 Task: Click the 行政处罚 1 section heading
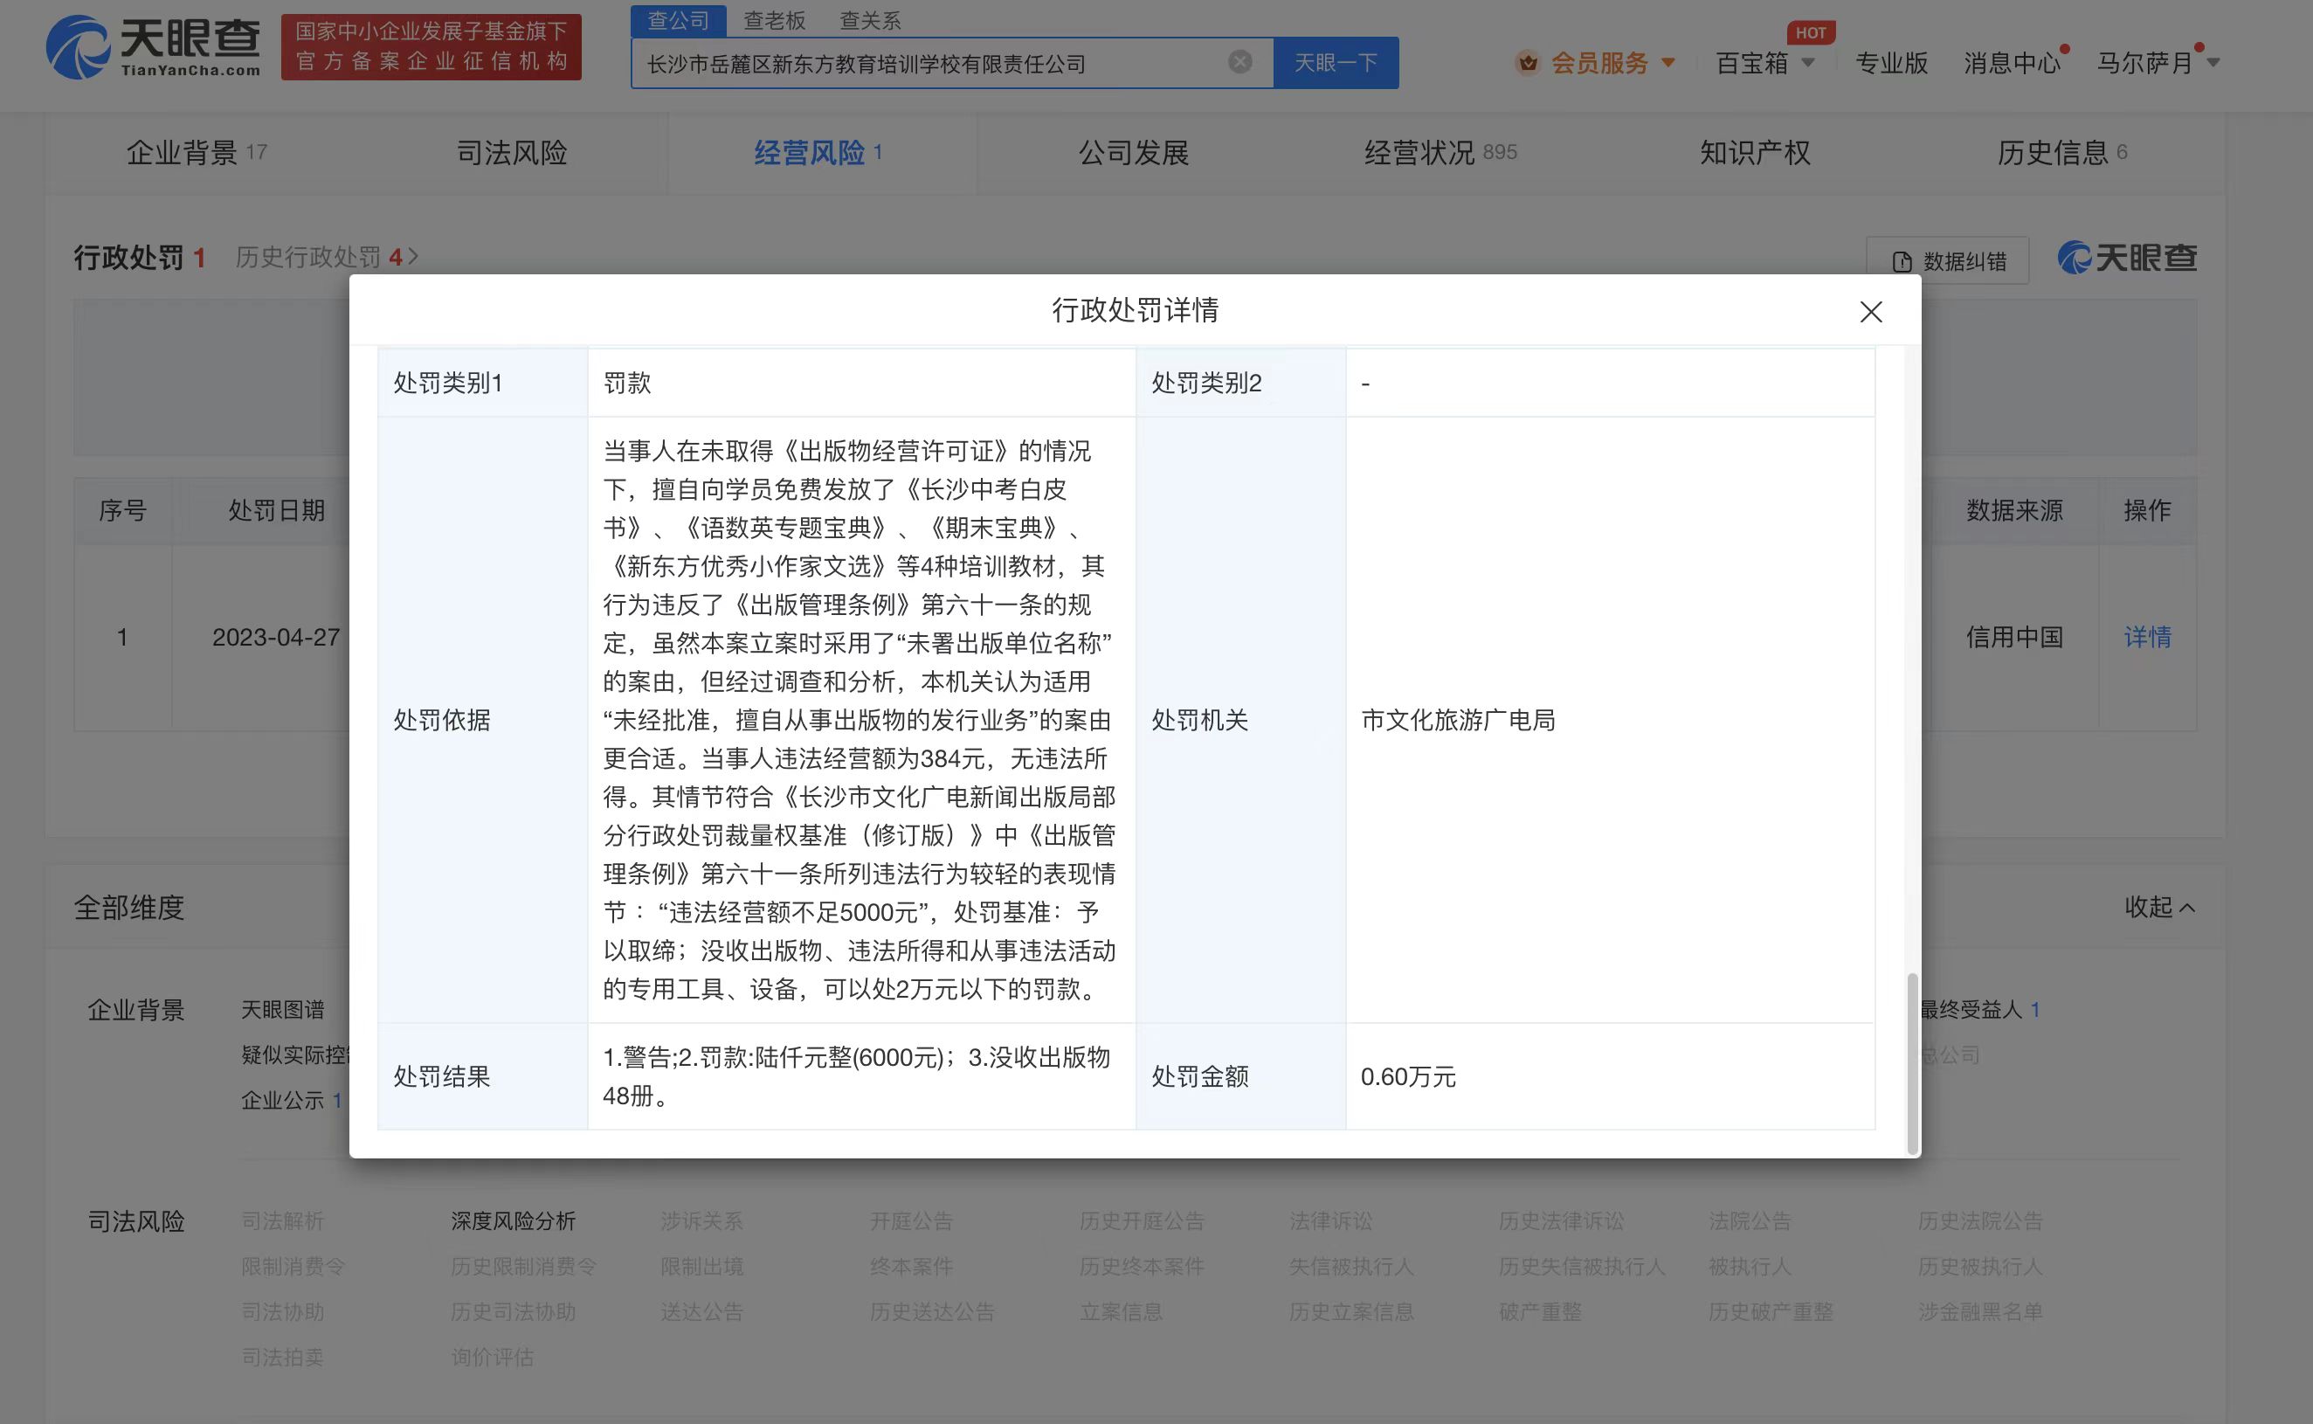point(140,257)
